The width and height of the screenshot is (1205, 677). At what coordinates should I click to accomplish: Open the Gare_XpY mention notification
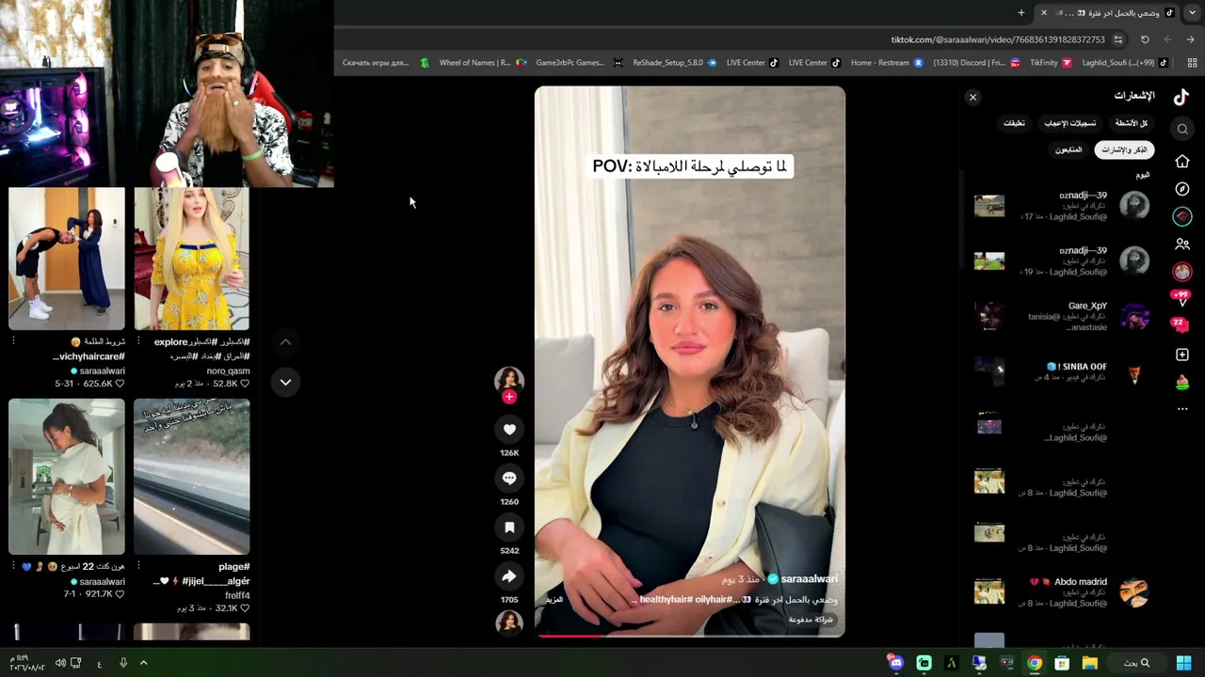tap(1063, 316)
